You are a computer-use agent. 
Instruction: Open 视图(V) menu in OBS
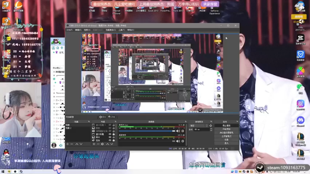(87, 30)
